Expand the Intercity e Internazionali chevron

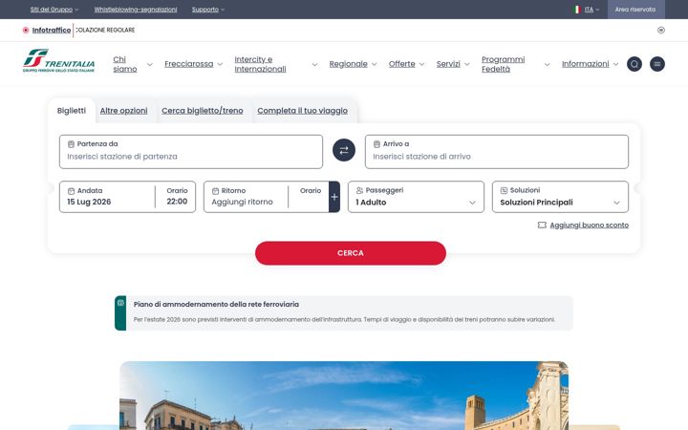(314, 65)
